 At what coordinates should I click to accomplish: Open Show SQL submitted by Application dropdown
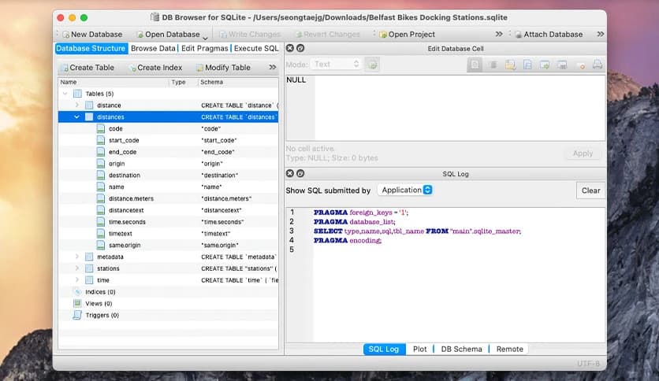tap(405, 190)
